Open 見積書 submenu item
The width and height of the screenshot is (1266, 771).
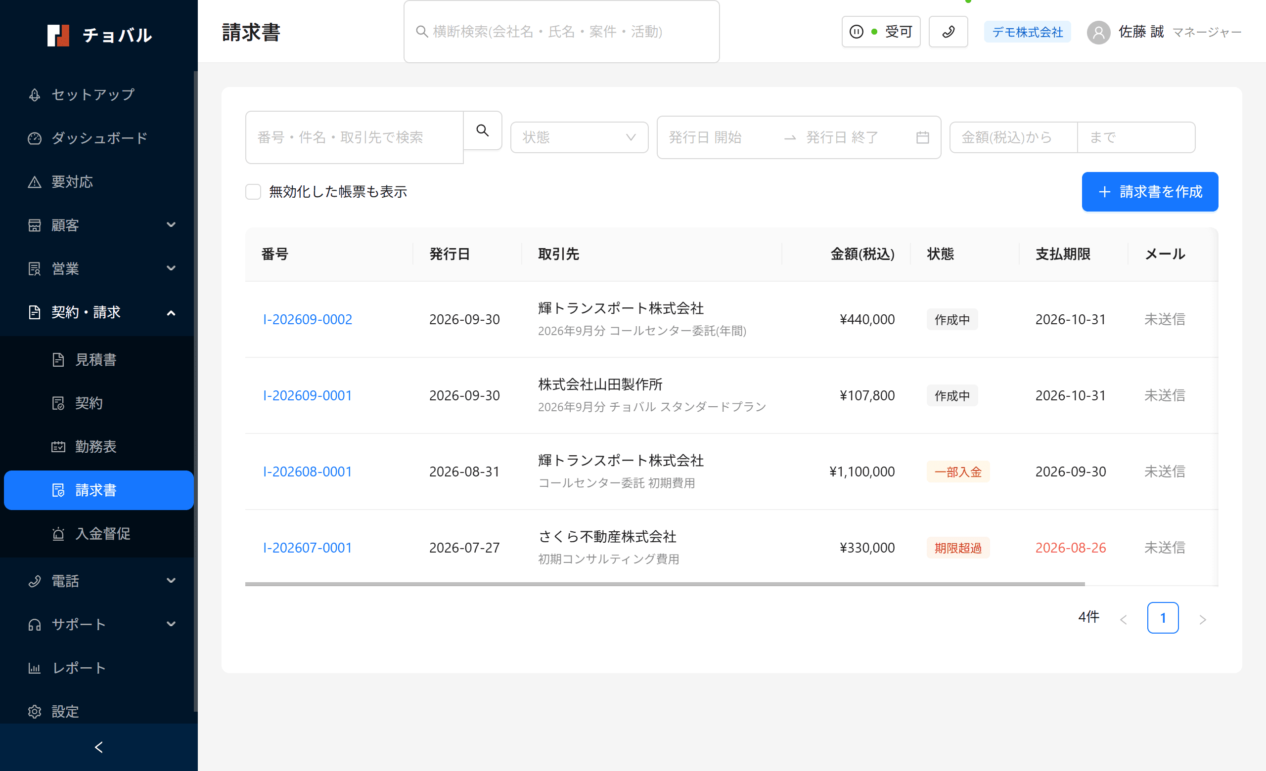[x=98, y=359]
